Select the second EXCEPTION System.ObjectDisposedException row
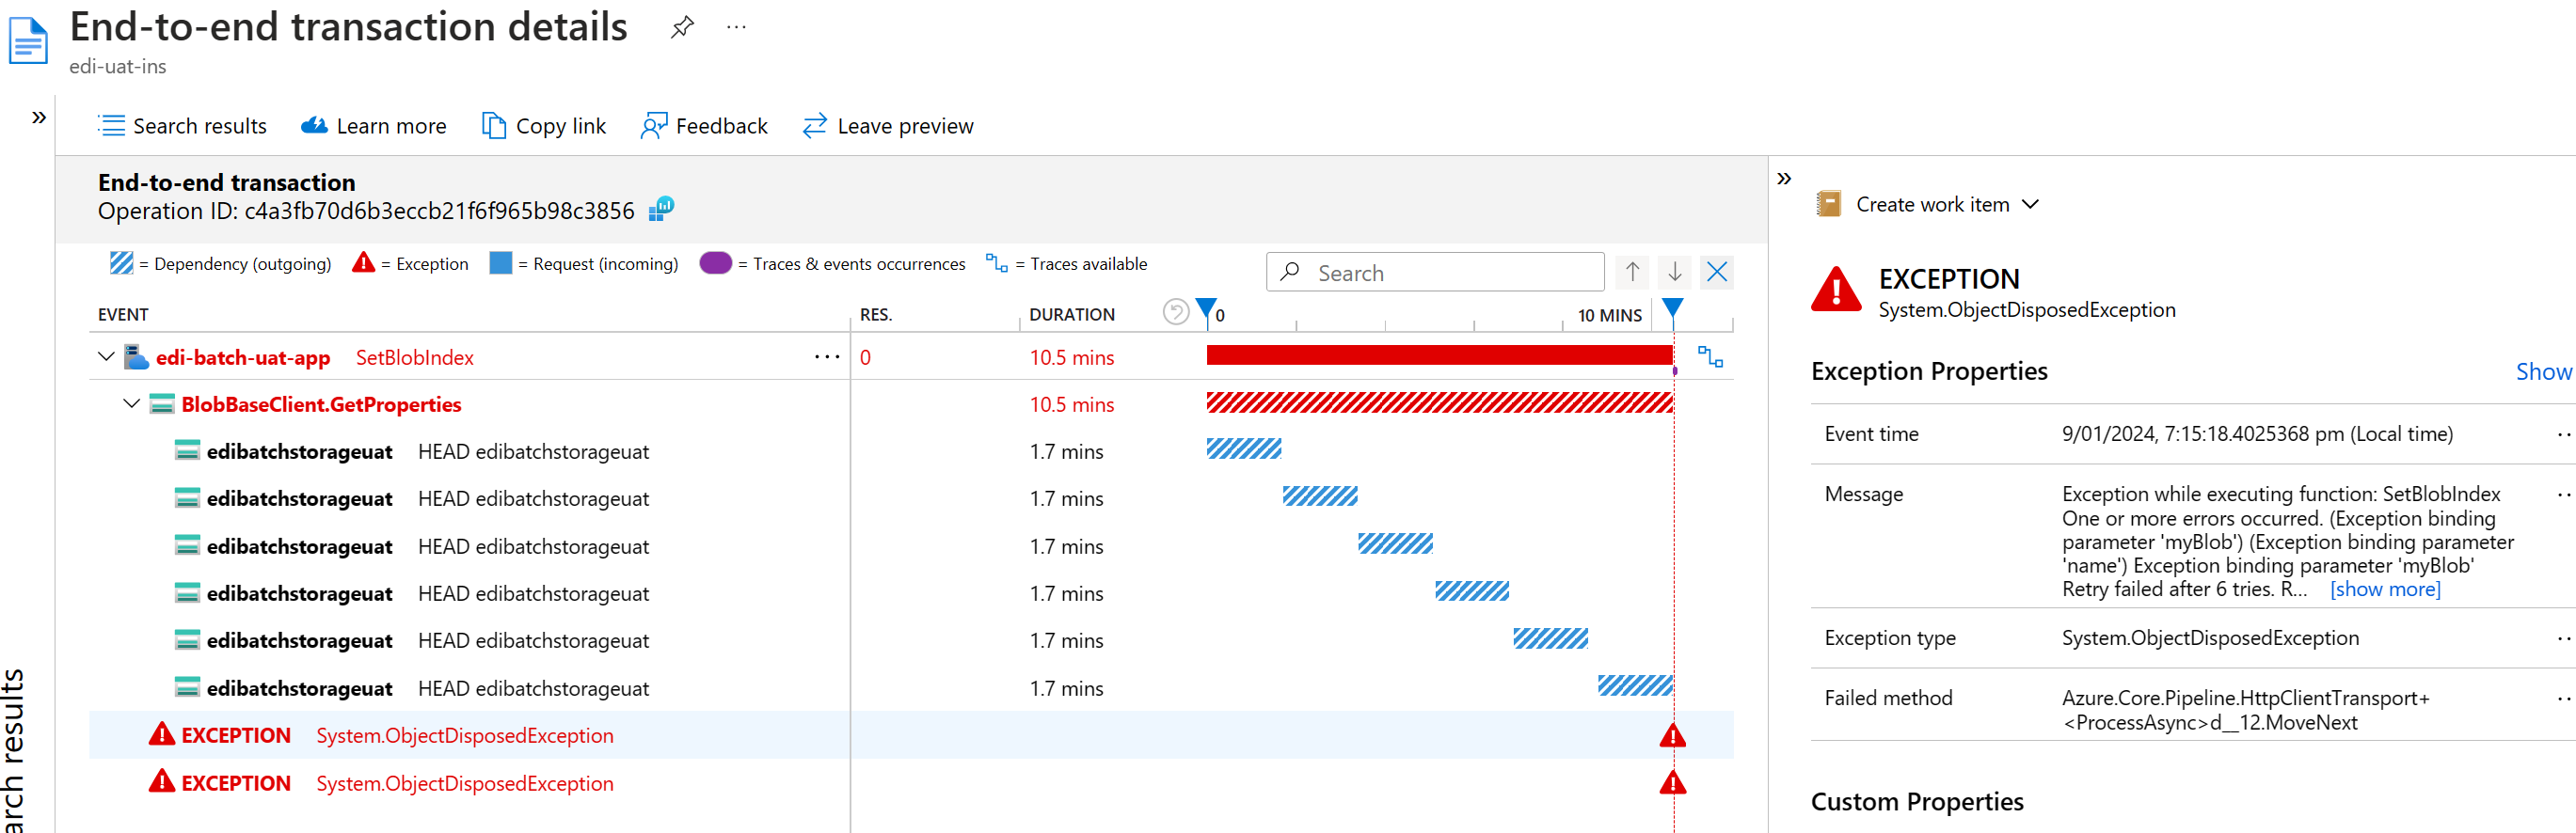 (911, 783)
